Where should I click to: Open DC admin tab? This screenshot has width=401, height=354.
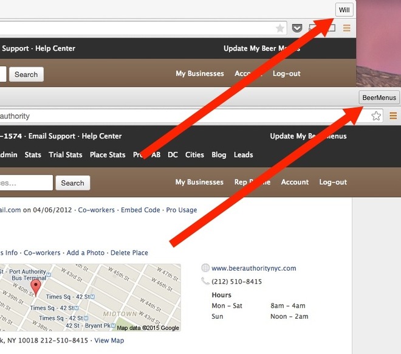(173, 154)
